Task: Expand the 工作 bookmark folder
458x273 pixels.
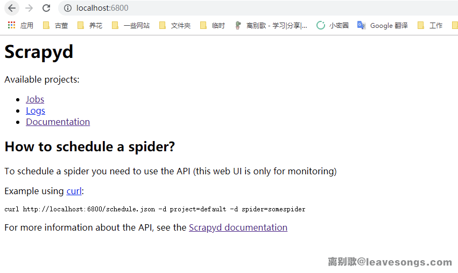Action: click(x=430, y=25)
